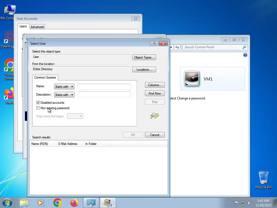The image size is (277, 208).
Task: Click the VM1 account name text
Action: click(x=208, y=79)
